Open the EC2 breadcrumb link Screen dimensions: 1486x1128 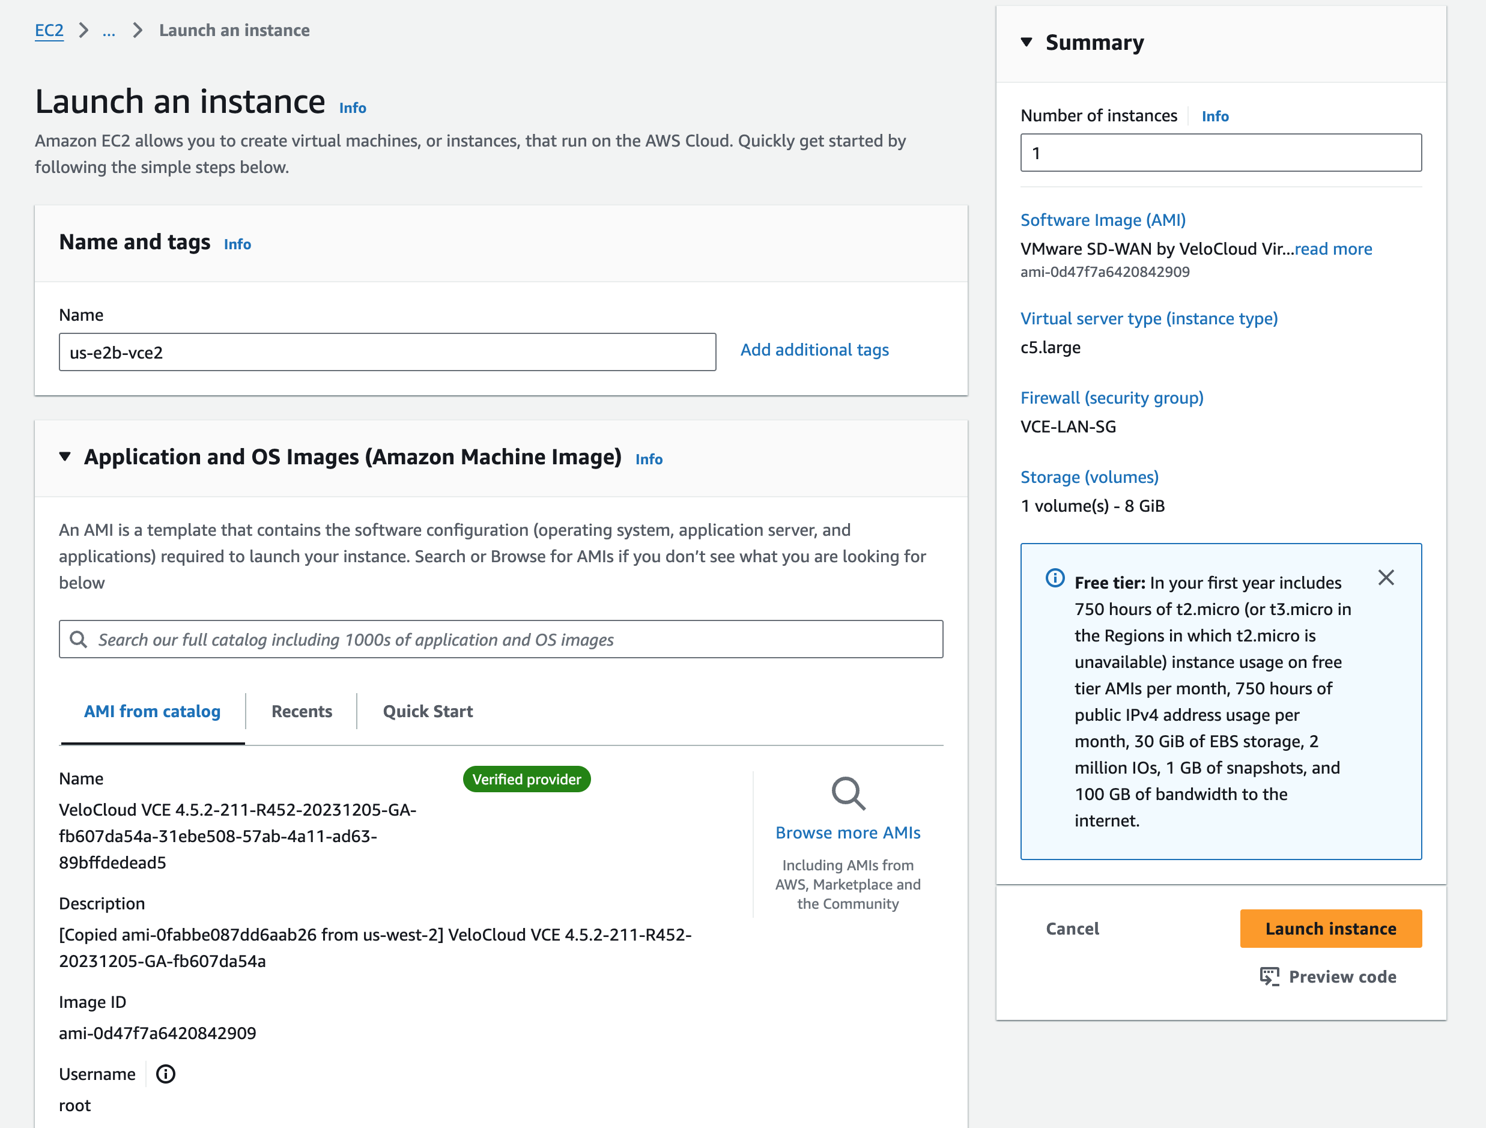[49, 31]
